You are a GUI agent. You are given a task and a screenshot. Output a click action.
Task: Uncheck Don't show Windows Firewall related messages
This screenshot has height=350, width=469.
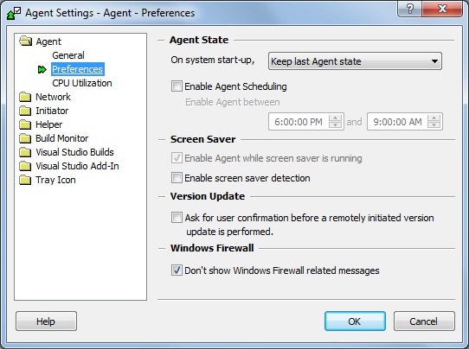177,270
